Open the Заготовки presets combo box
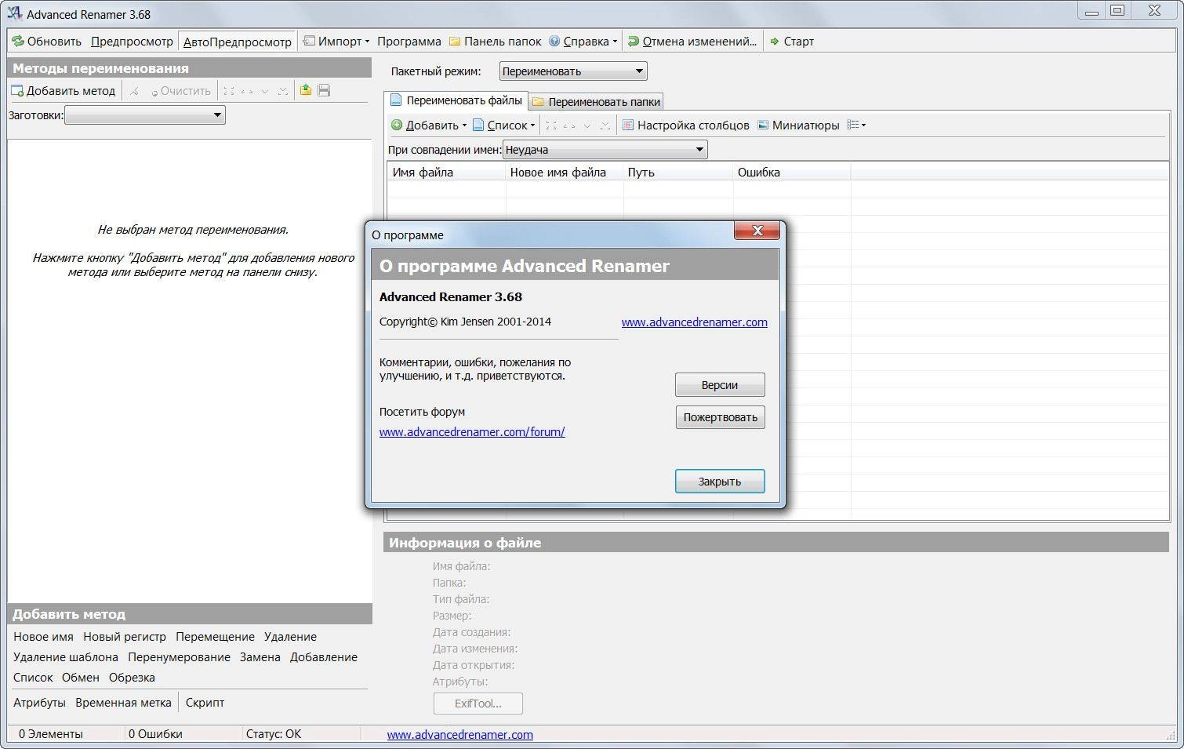The image size is (1184, 749). pos(145,115)
